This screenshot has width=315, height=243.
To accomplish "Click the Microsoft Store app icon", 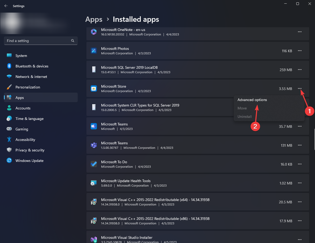I will pos(93,89).
